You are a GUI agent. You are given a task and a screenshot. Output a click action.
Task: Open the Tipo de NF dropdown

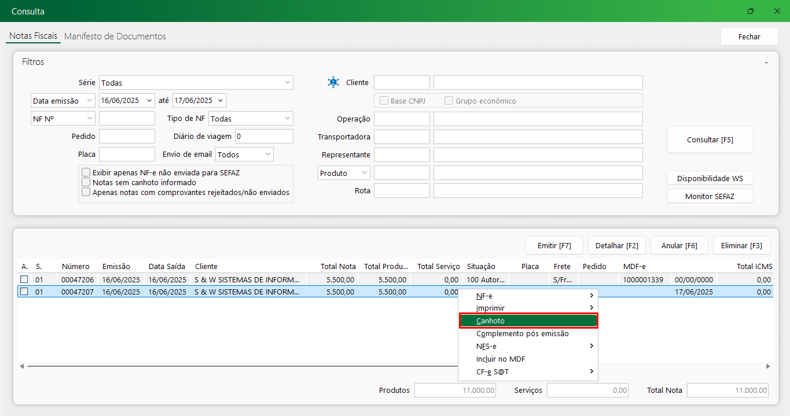point(288,119)
